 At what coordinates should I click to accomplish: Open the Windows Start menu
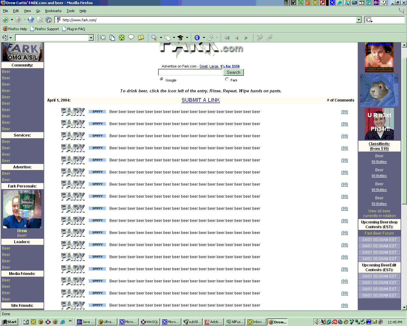[10, 322]
